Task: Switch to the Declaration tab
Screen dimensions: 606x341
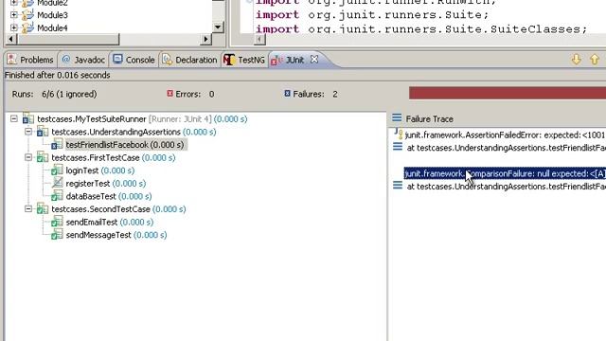Action: point(189,60)
